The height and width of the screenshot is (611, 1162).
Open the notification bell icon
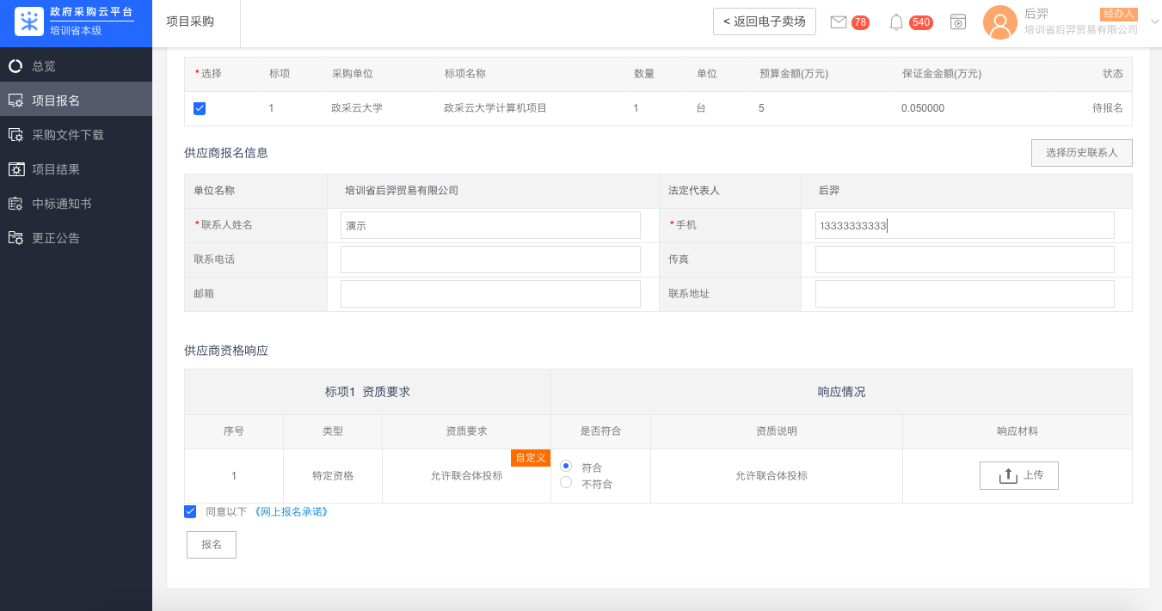click(x=896, y=22)
